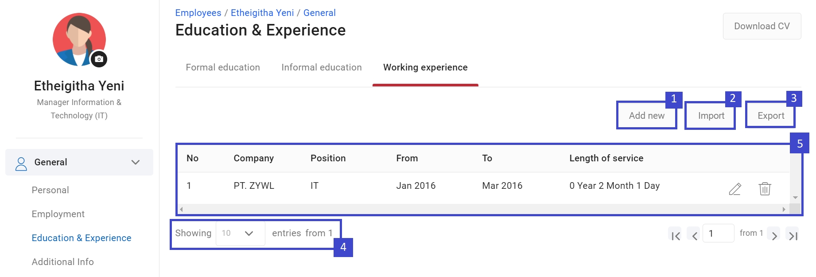Open the entries-per-page dropdown
The width and height of the screenshot is (816, 277).
pyautogui.click(x=240, y=233)
